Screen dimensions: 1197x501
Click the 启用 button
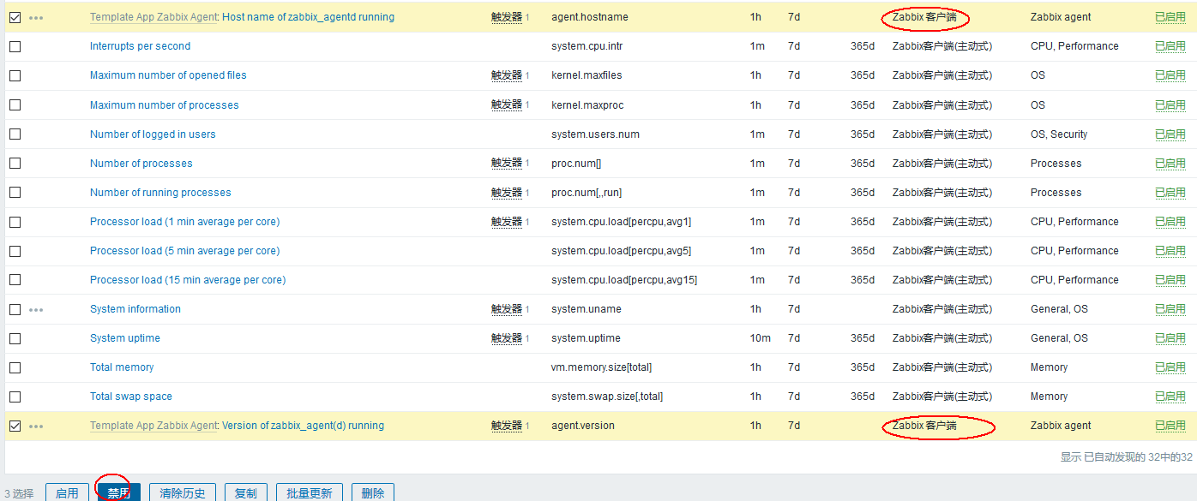[67, 492]
